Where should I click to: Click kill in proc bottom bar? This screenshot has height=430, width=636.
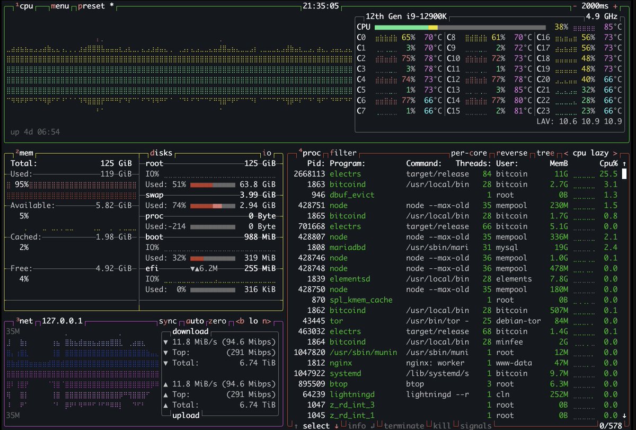tap(442, 425)
